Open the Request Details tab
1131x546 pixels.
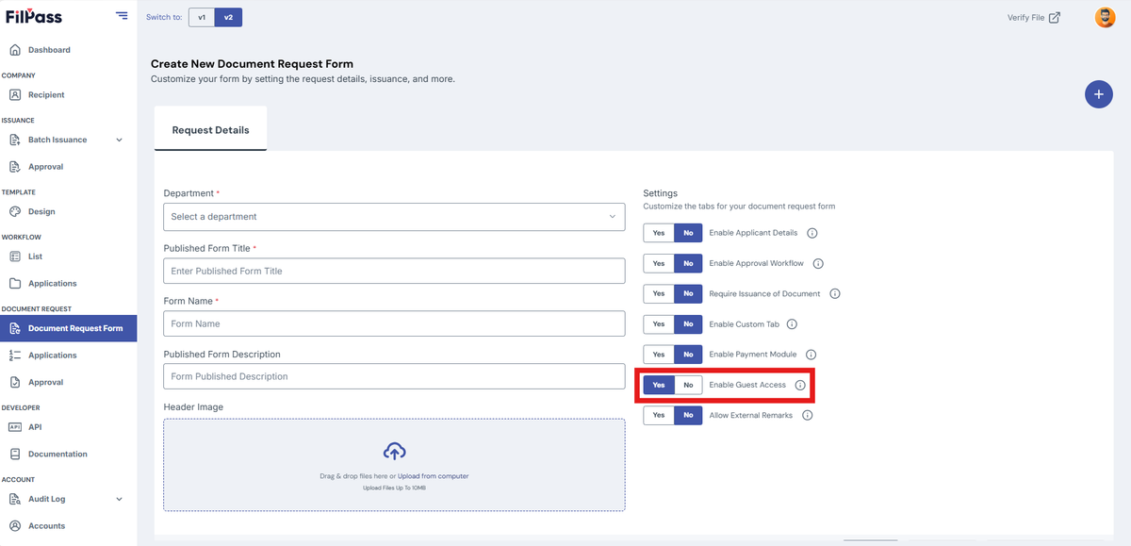coord(210,130)
